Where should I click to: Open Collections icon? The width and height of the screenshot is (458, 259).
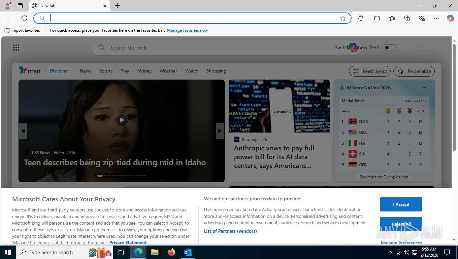coord(407,18)
